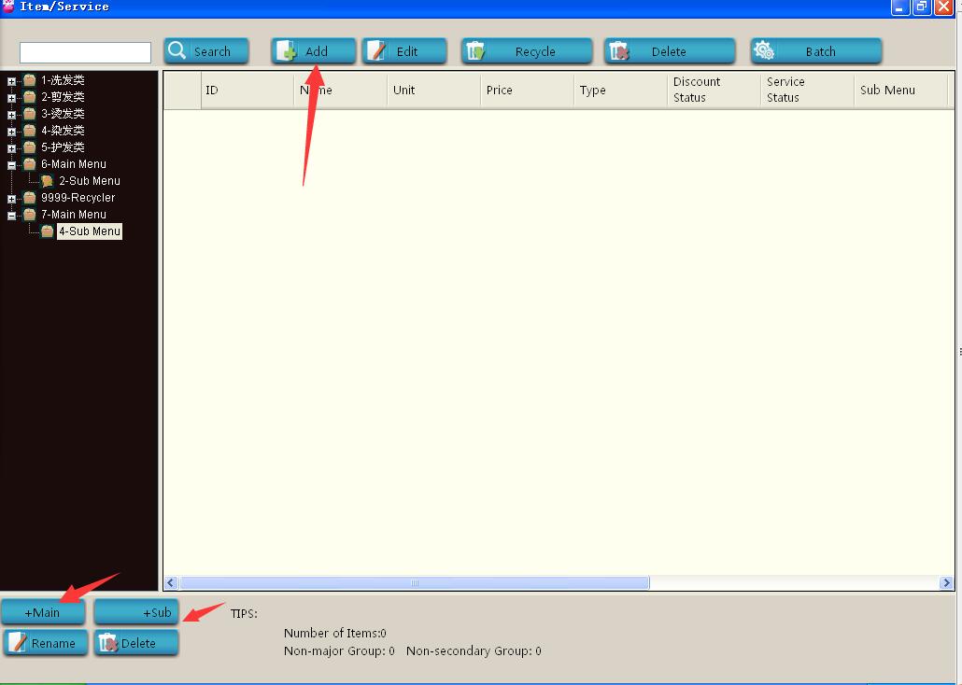Click the 2-Sub Menu item icon
Viewport: 962px width, 685px height.
point(48,181)
